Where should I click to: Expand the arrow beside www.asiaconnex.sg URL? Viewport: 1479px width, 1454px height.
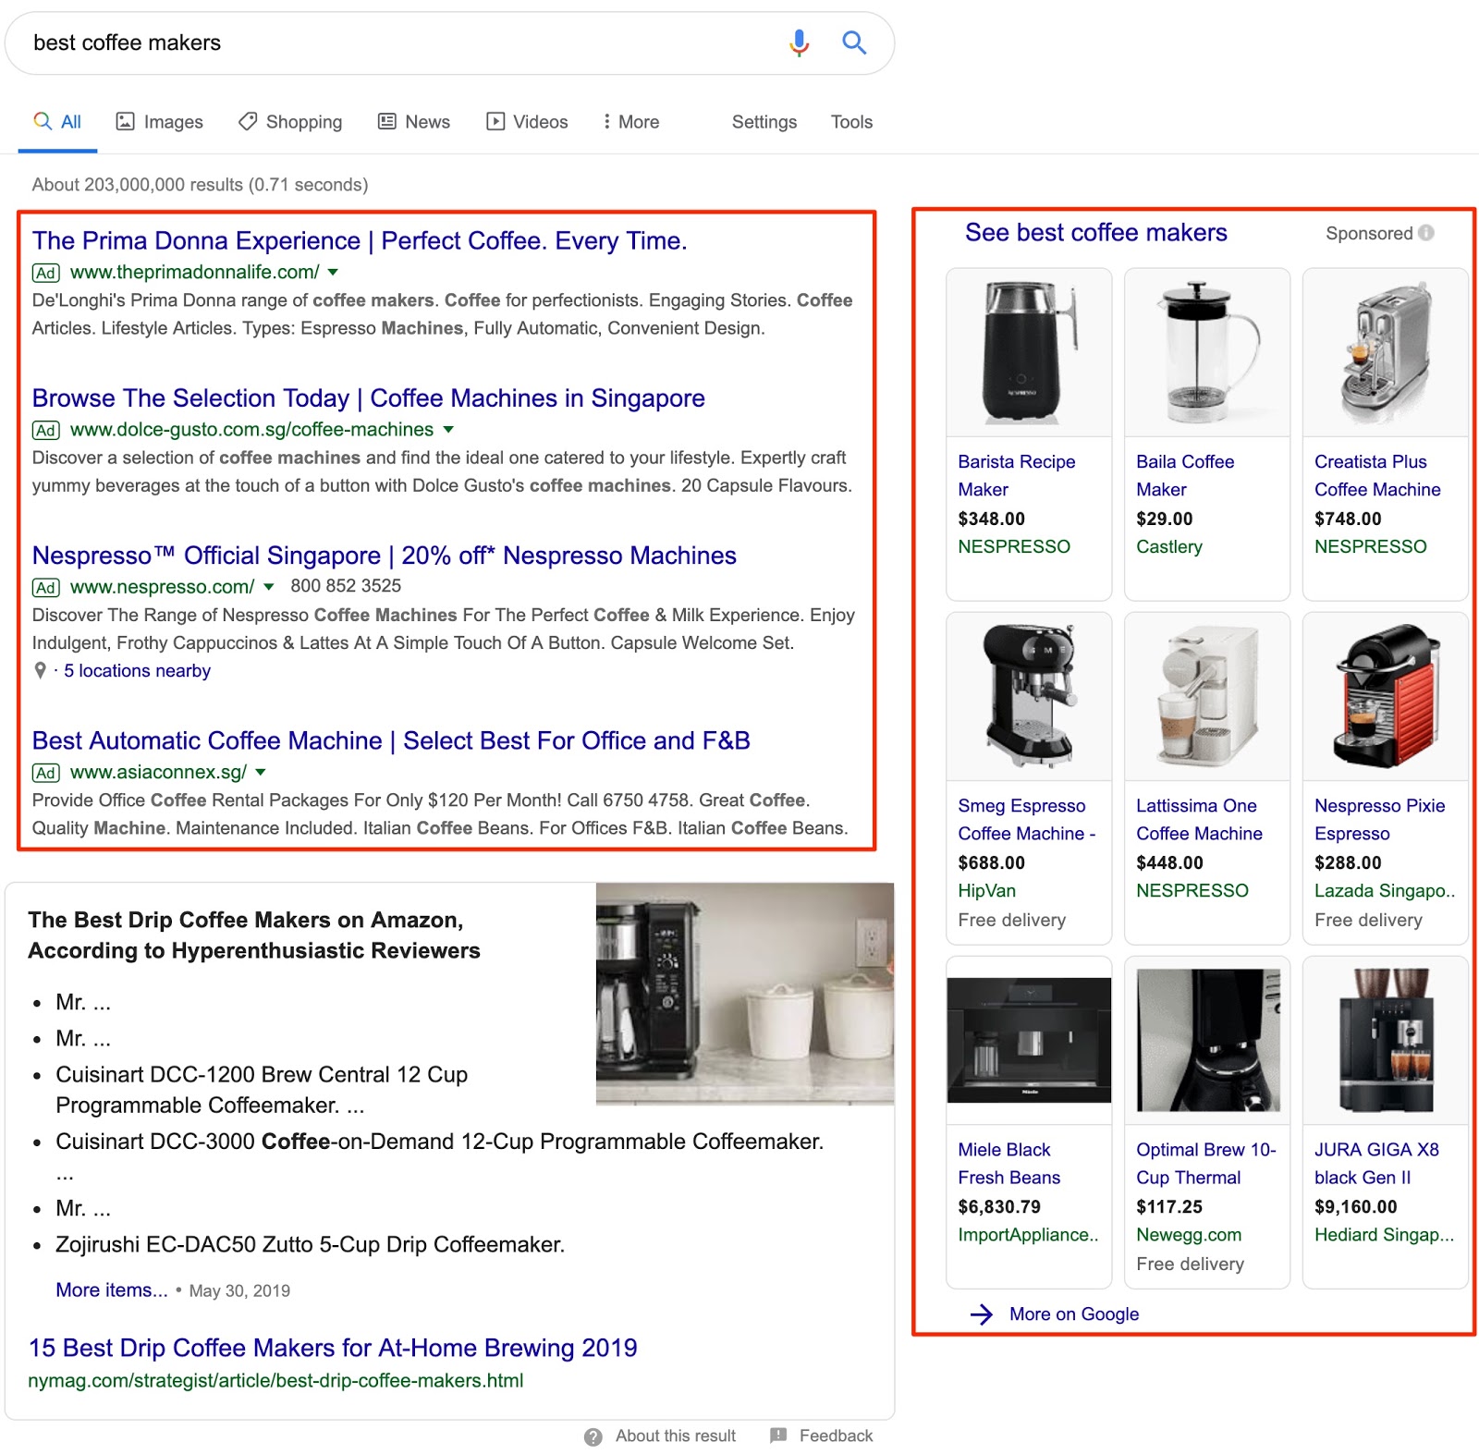coord(261,773)
